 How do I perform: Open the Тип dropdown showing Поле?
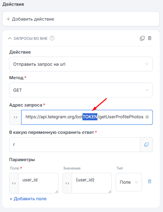129,182
